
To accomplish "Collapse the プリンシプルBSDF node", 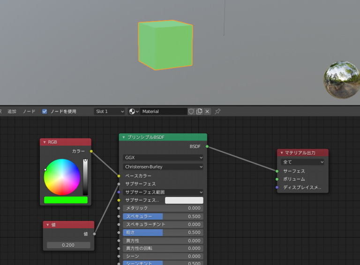I will pyautogui.click(x=124, y=137).
